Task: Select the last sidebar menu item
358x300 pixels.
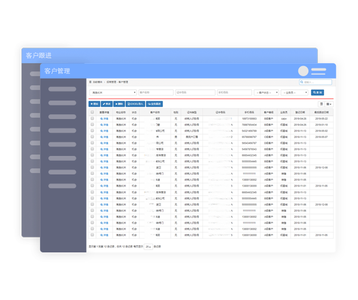Action: [x=62, y=186]
